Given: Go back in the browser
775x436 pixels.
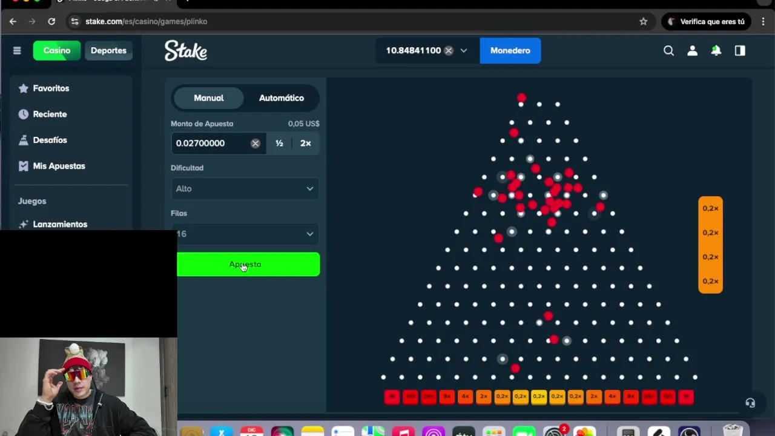Looking at the screenshot, I should point(13,21).
